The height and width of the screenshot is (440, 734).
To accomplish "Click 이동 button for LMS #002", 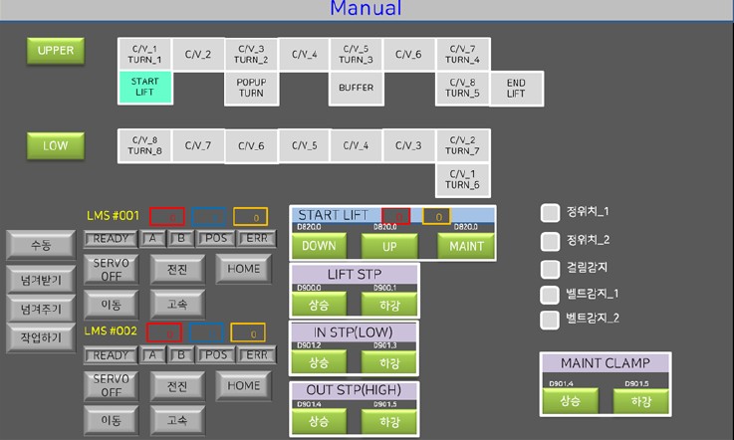I will tap(111, 420).
